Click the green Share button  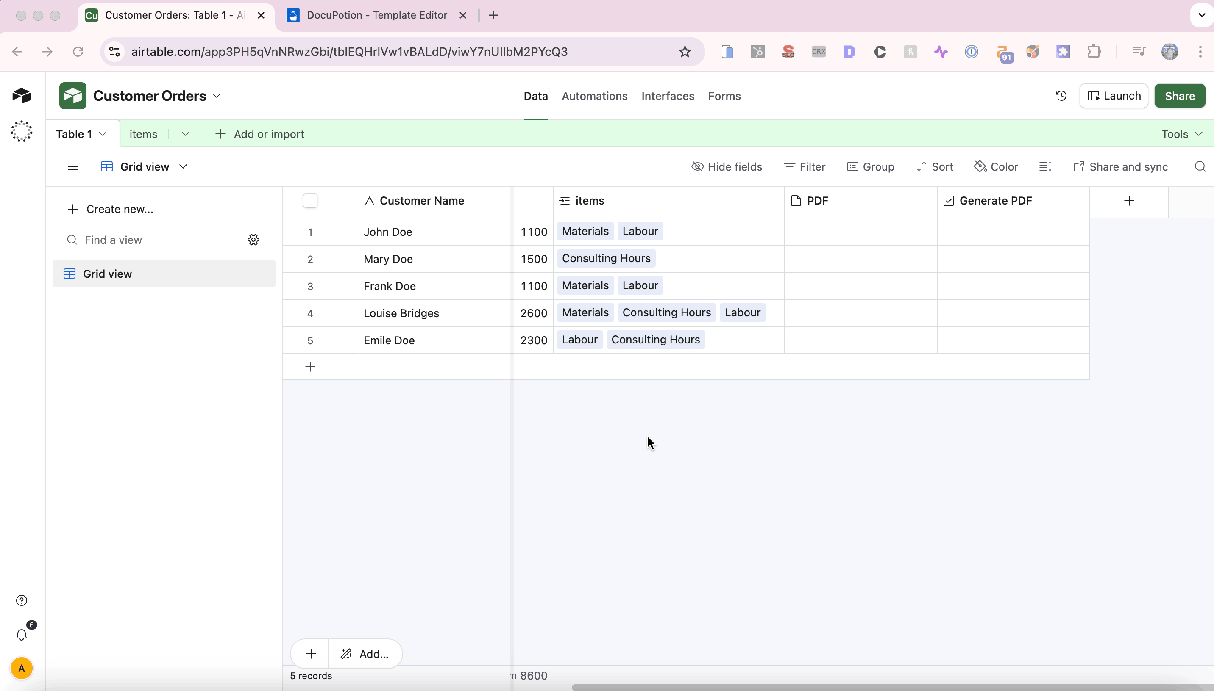point(1179,96)
